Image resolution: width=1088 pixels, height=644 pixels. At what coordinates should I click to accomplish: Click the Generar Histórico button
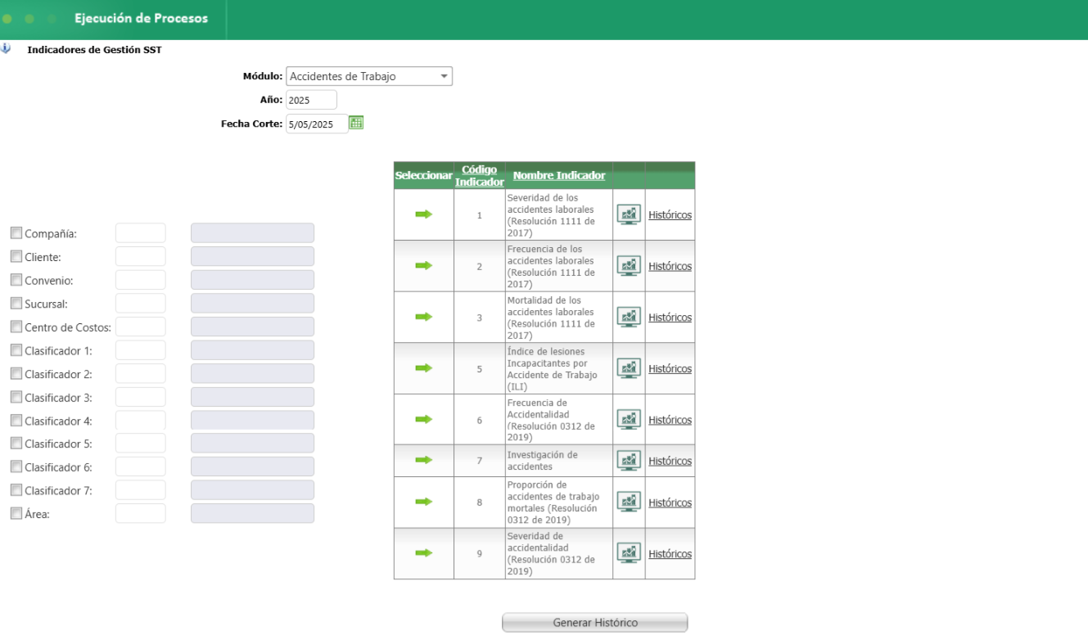coord(595,623)
